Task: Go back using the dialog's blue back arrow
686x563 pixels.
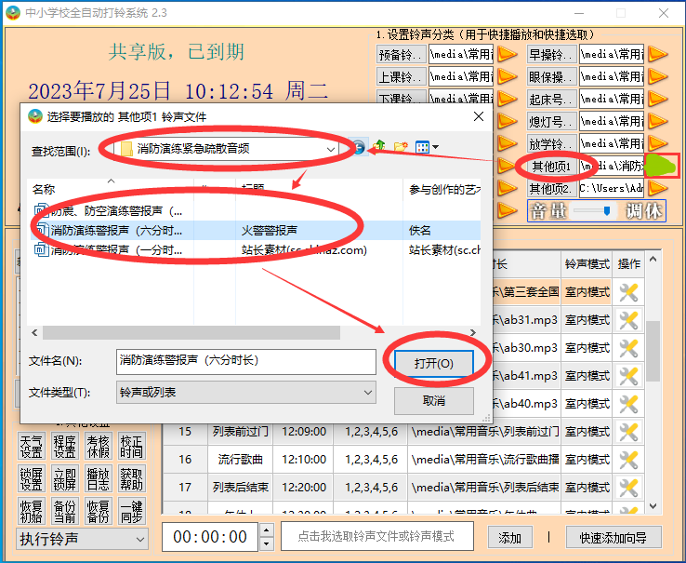Action: click(x=359, y=147)
